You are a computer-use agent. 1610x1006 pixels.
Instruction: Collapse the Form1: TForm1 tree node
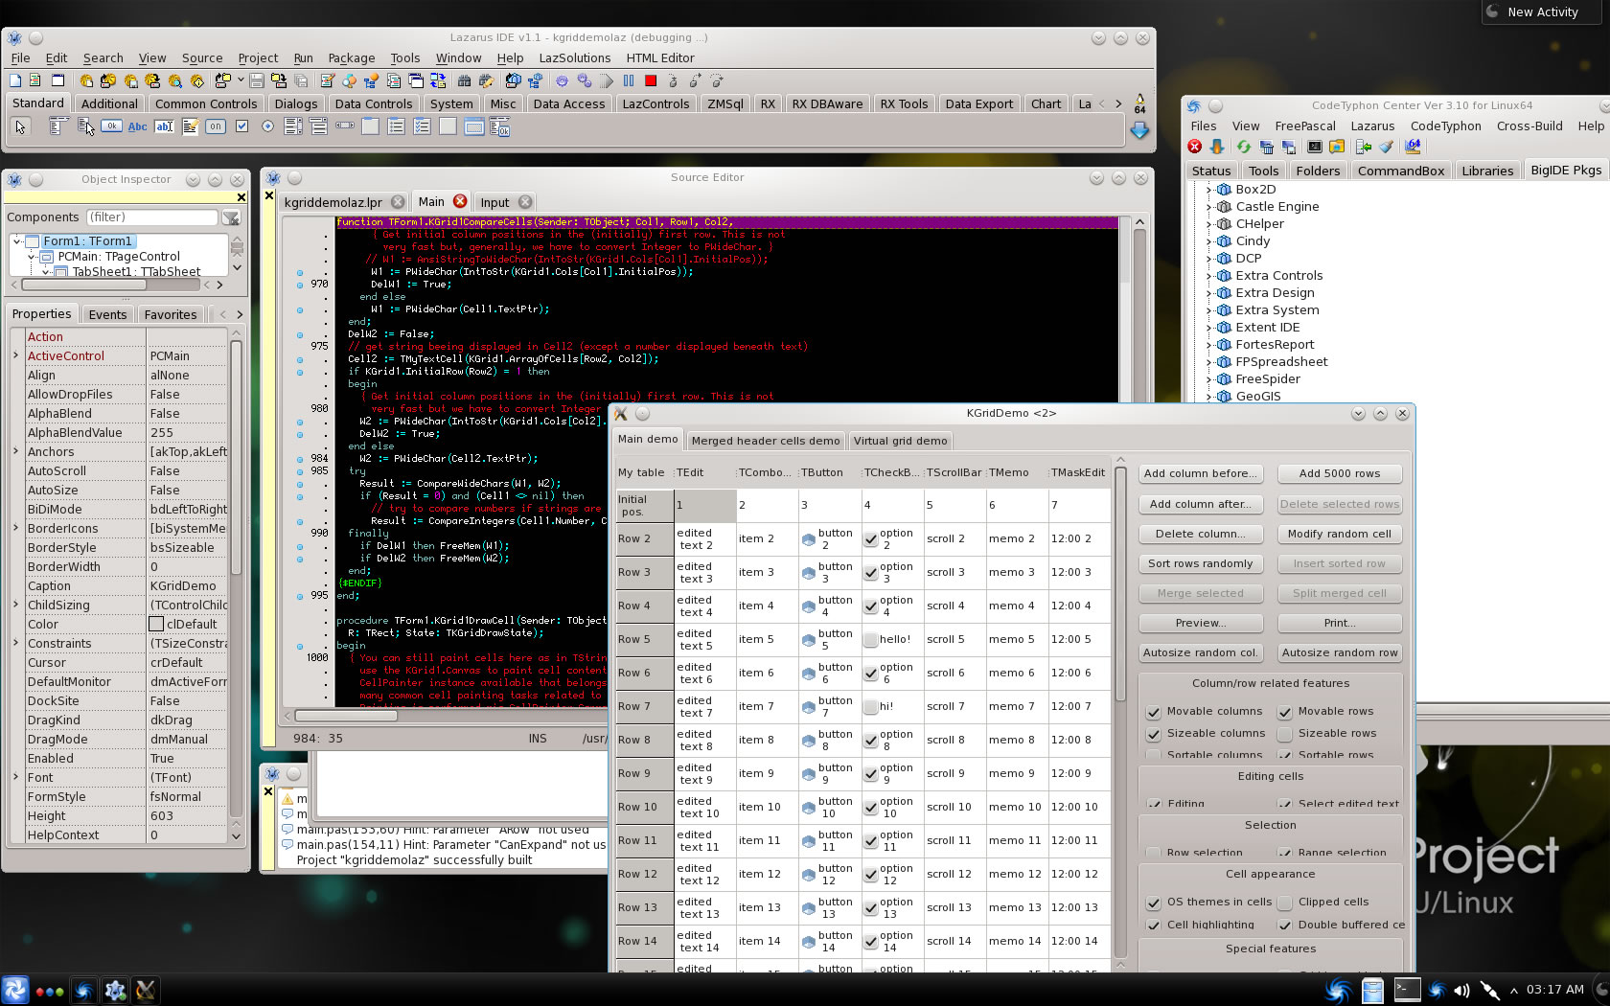[17, 241]
